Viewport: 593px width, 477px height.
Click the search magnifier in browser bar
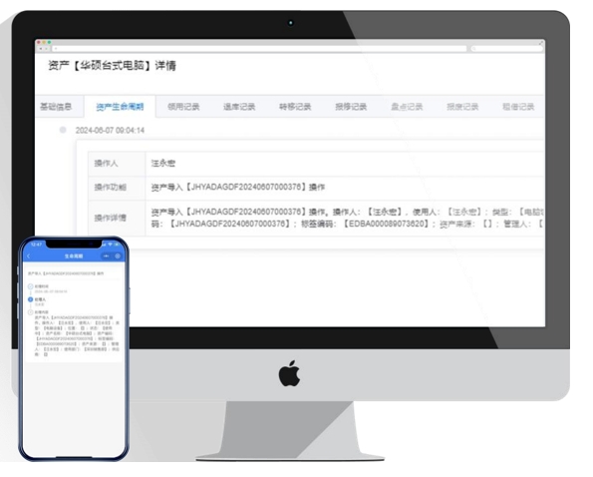tap(473, 49)
